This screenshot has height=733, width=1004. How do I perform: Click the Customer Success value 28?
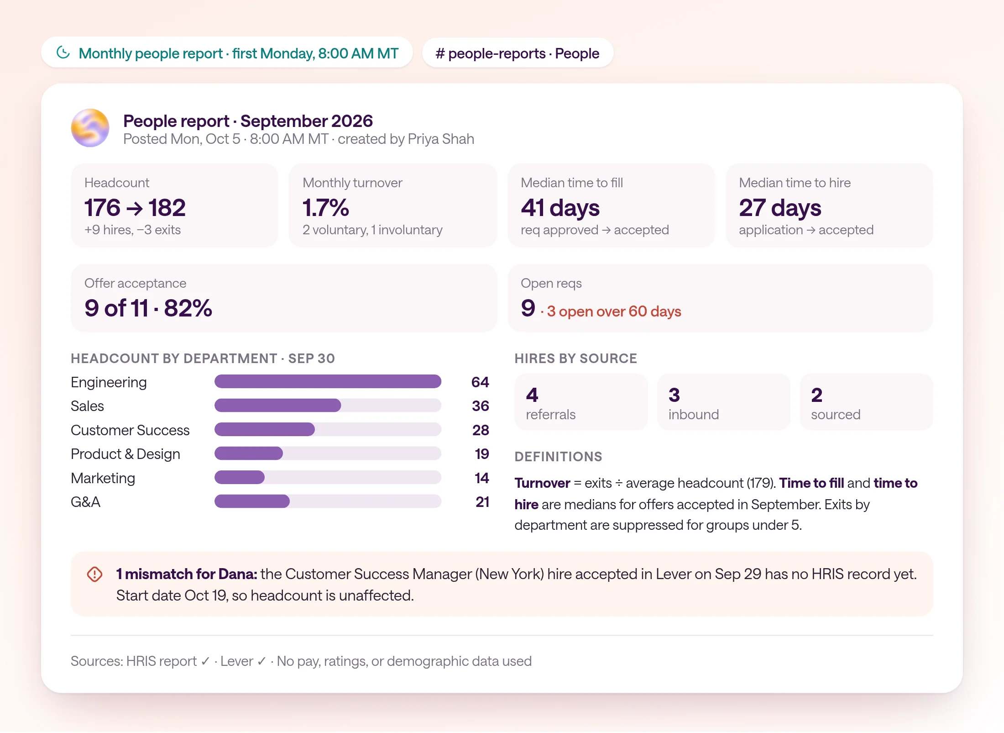tap(481, 430)
